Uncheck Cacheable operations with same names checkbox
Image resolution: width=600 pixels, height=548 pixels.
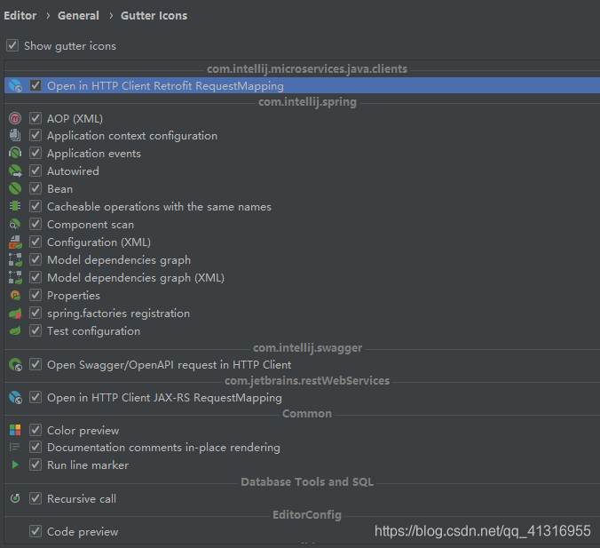pos(36,206)
